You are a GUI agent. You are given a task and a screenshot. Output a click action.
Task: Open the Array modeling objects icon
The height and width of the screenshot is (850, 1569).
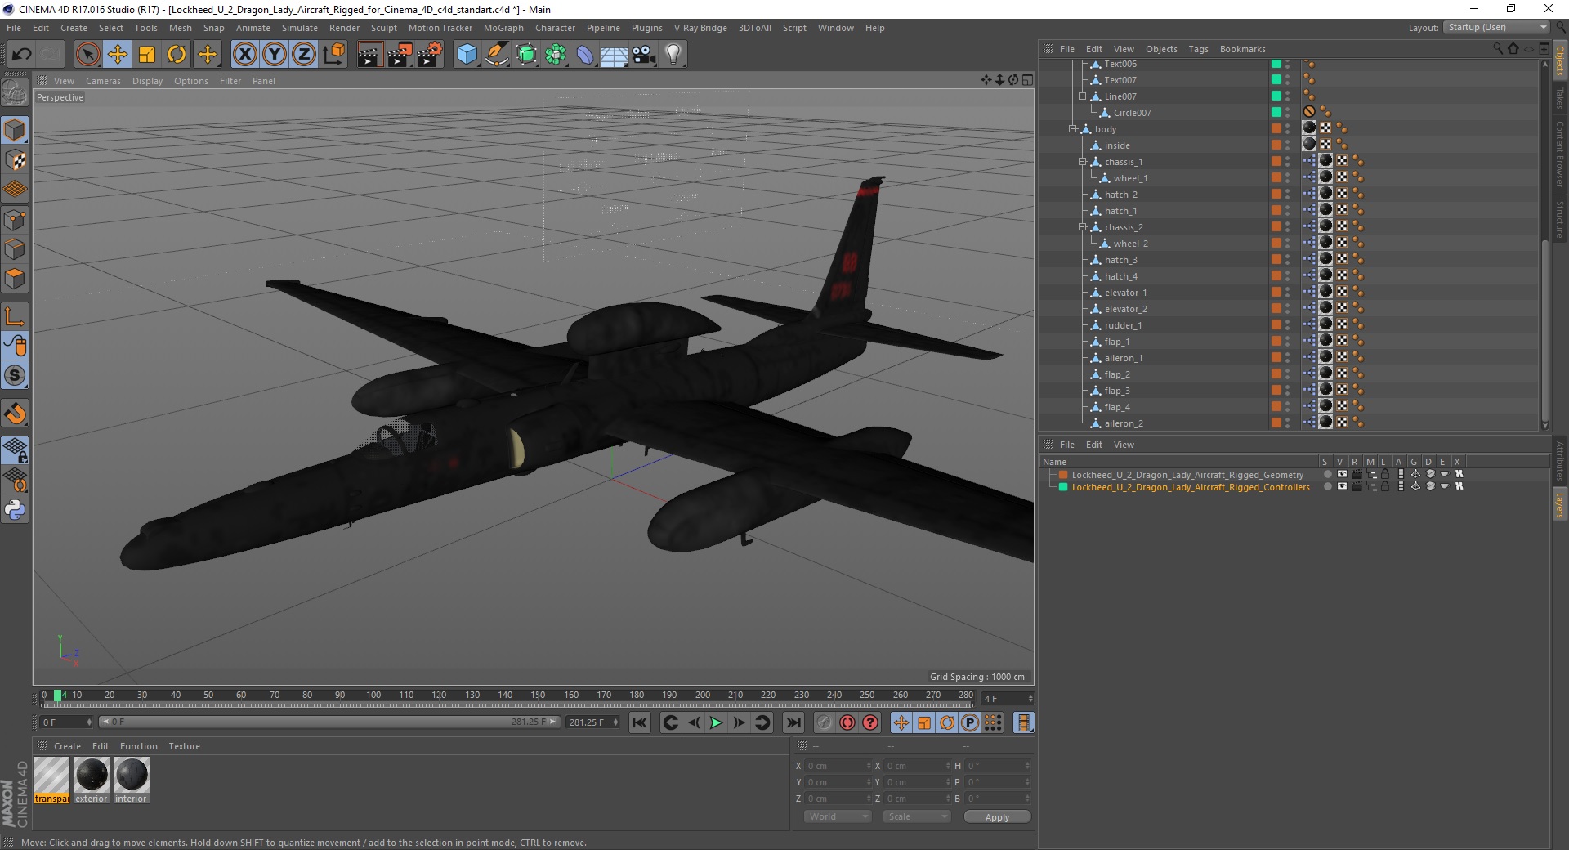coord(556,55)
